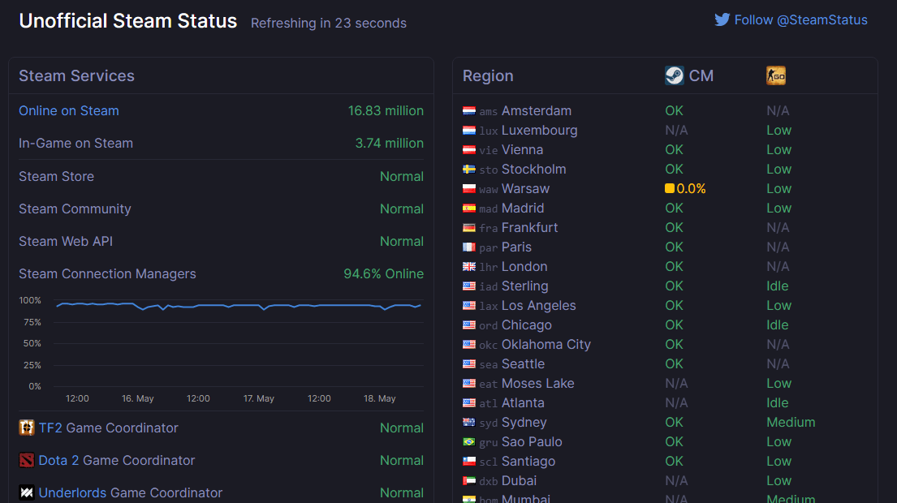This screenshot has height=503, width=897.
Task: Open the Dota 2 link
Action: [x=58, y=460]
